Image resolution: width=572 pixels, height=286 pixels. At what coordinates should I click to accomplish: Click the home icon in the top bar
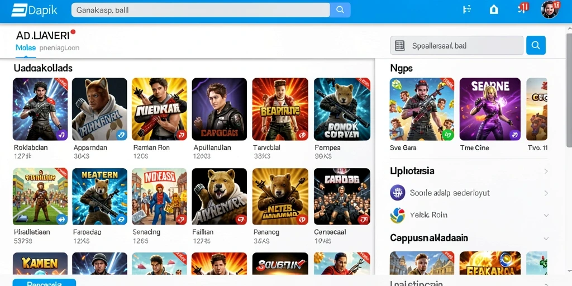coord(494,10)
